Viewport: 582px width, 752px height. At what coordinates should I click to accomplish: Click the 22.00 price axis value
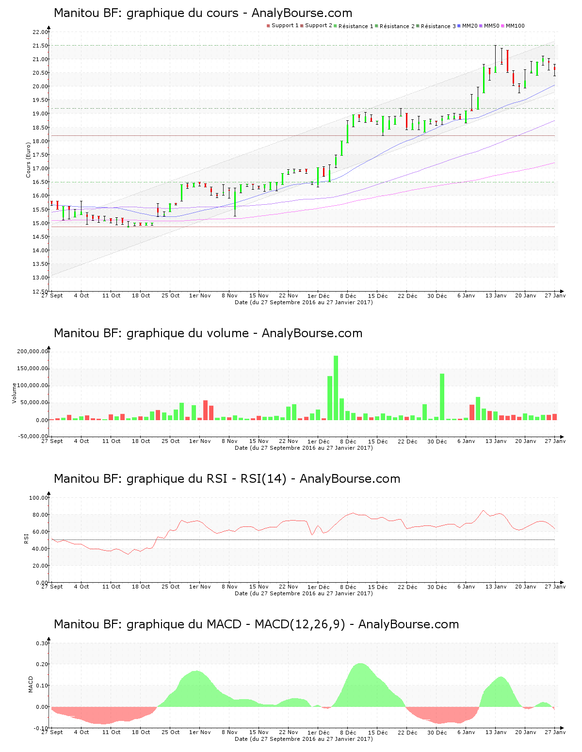point(40,32)
